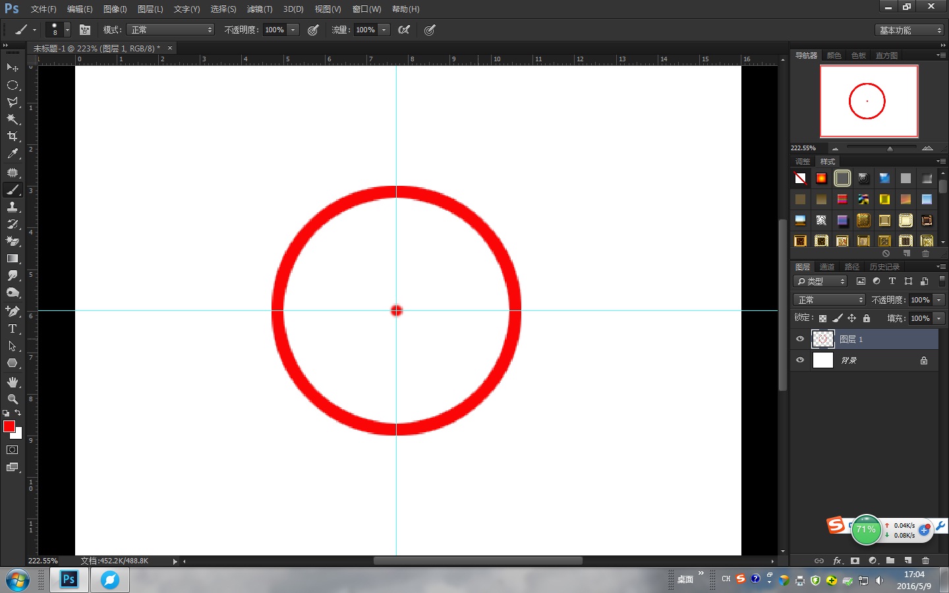Switch to the 通道 tab
The image size is (949, 593).
tap(827, 267)
